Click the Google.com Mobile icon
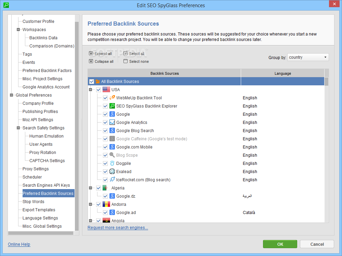 pyautogui.click(x=112, y=147)
